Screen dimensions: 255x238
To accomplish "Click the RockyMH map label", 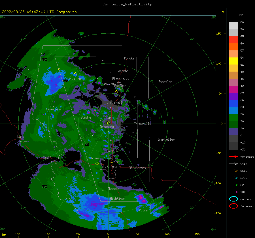I will coord(75,79).
